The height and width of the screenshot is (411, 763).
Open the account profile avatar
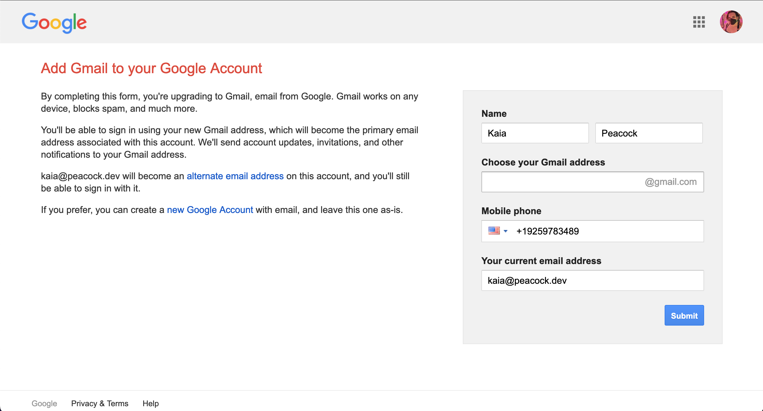(x=731, y=22)
